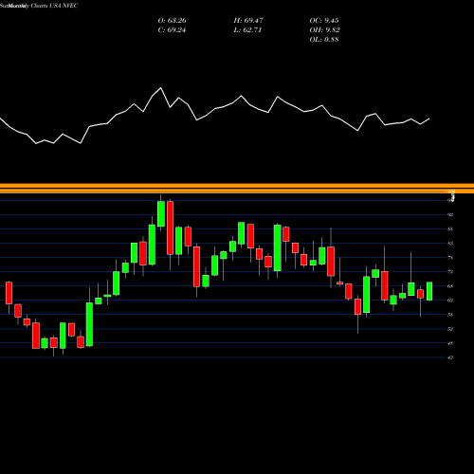Click the 'OH: 9.82' reading
Viewport: 474px width, 474px height.
tap(324, 30)
